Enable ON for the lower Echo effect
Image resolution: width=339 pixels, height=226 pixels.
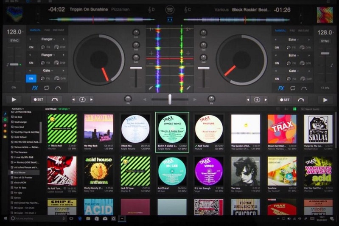pos(277,63)
